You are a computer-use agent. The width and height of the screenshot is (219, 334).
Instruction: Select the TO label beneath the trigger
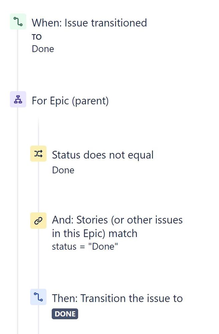coord(37,36)
